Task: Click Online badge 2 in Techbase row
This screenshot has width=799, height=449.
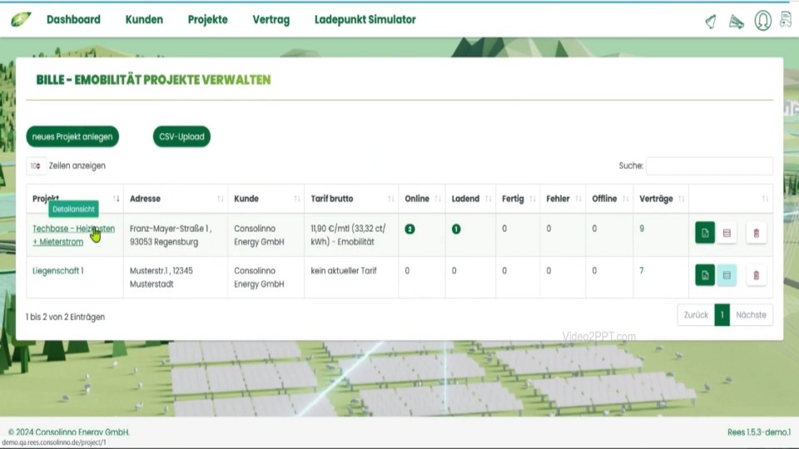Action: click(x=409, y=229)
